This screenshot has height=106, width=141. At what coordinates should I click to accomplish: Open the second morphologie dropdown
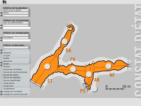[16, 25]
